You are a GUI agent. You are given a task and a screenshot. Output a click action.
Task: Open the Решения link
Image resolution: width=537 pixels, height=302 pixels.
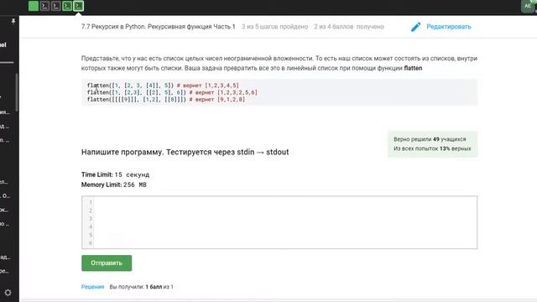click(x=92, y=287)
